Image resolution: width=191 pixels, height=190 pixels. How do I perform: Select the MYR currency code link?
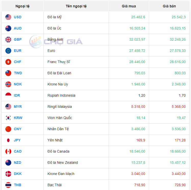(18, 107)
